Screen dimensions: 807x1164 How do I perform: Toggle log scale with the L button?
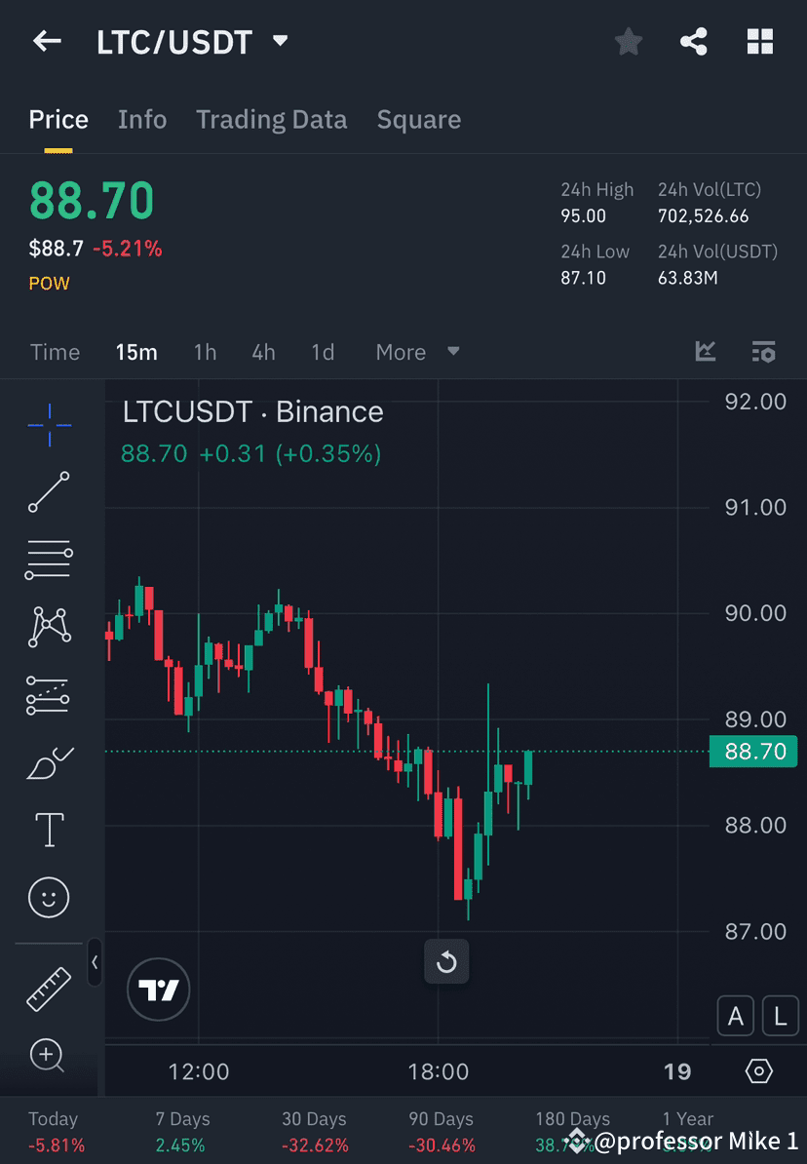[x=781, y=1016]
